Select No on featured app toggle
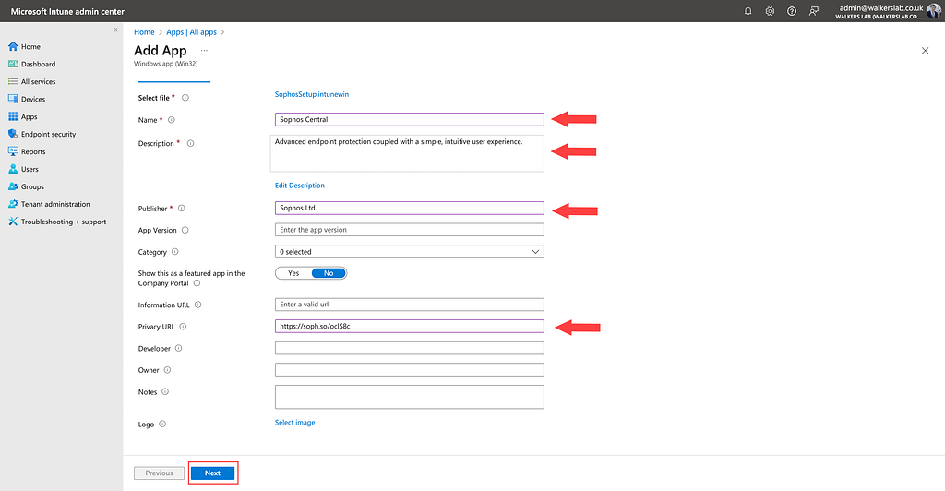Screen dimensions: 945x491 329,273
